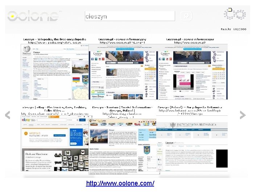
Task: Open the Cieszyn eBay result title
Action: [55, 109]
